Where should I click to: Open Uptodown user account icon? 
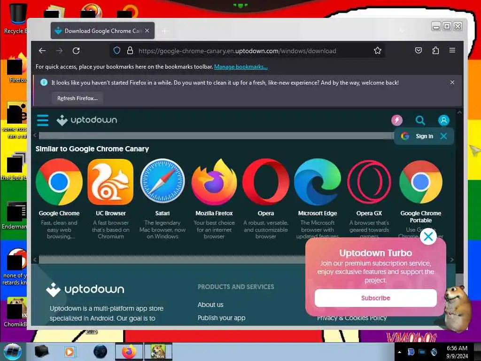[443, 120]
